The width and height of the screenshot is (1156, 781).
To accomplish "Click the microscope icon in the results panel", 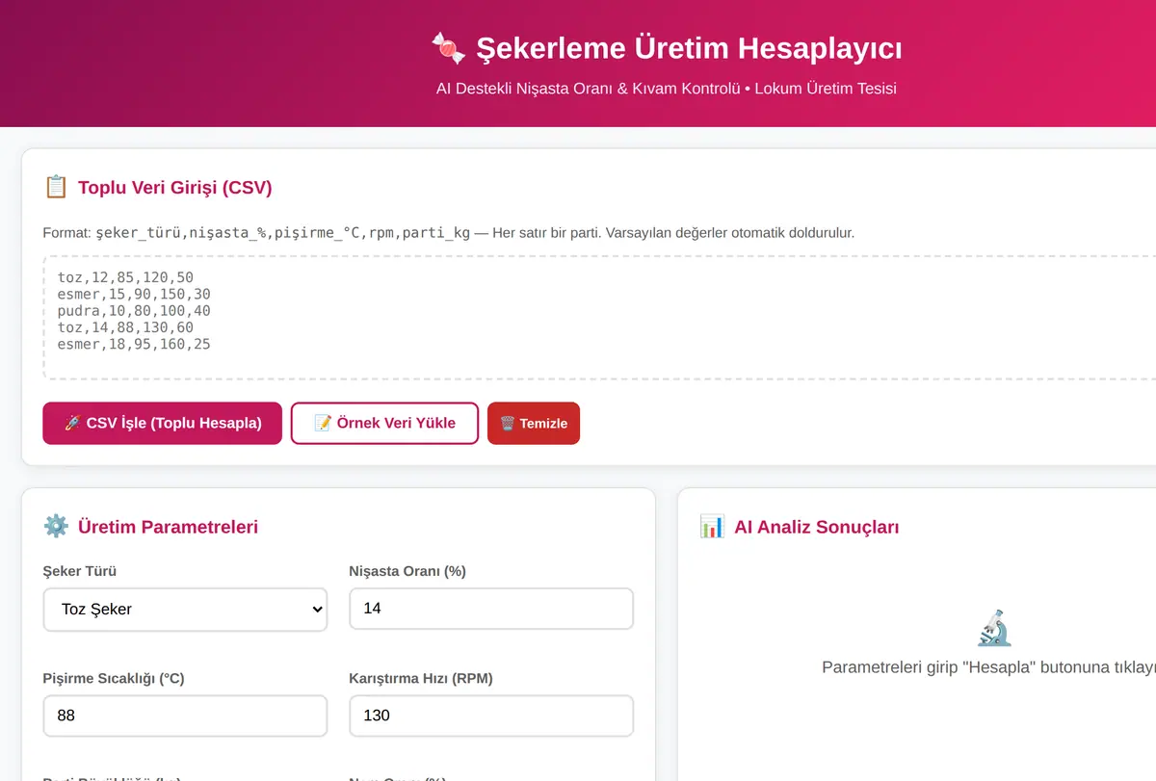I will pos(994,628).
